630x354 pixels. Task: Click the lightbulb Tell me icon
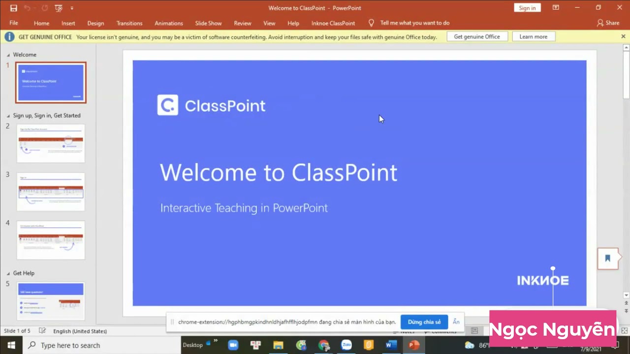pyautogui.click(x=371, y=23)
